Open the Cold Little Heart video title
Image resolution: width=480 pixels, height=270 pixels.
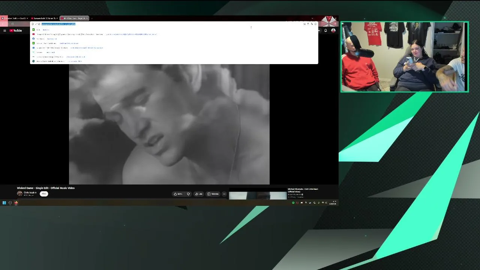[303, 190]
